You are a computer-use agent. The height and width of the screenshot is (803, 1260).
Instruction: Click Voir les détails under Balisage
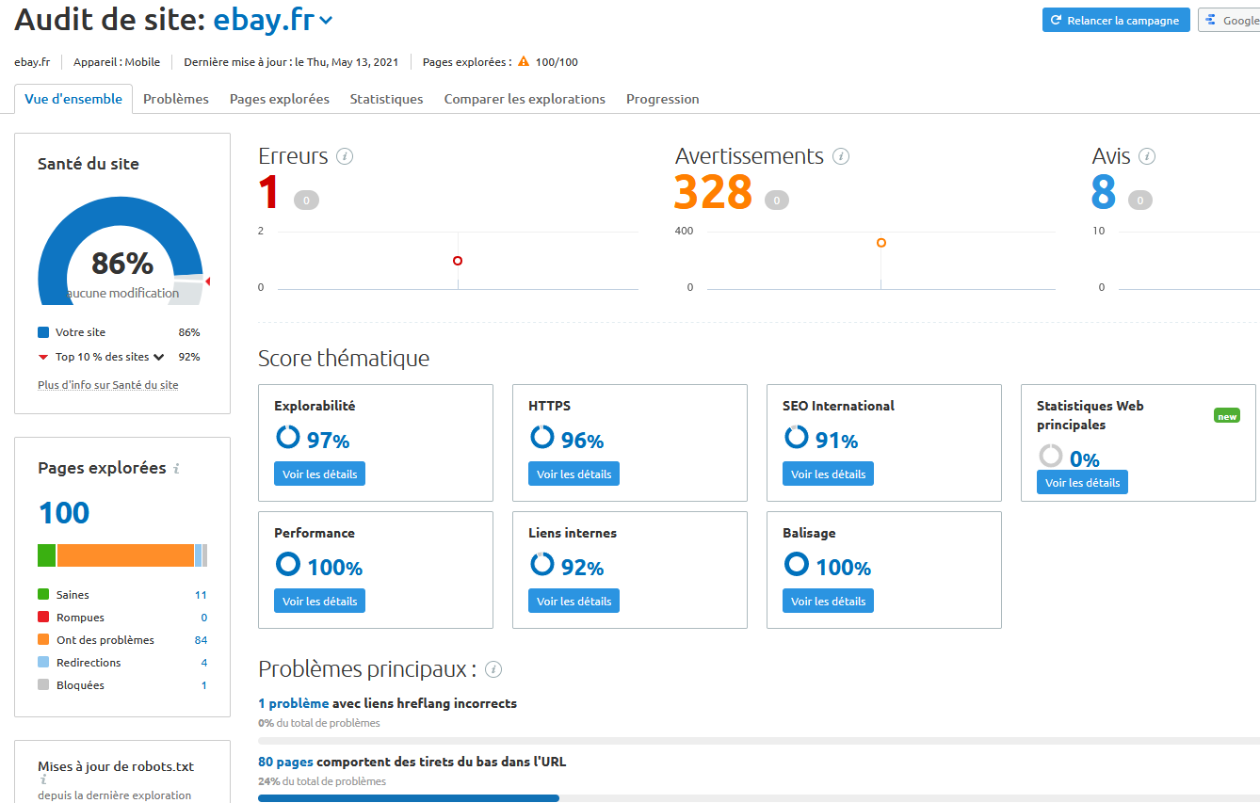828,601
